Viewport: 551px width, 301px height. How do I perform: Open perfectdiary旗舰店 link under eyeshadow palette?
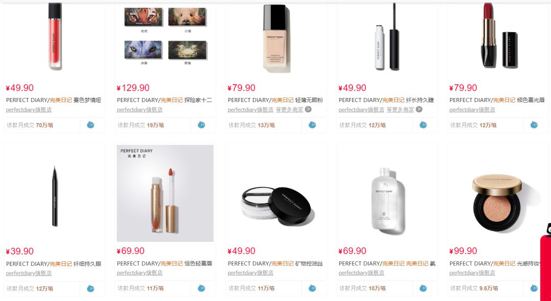139,110
